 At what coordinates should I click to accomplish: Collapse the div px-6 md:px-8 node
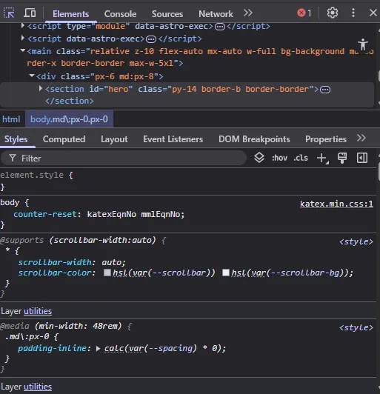[x=32, y=76]
